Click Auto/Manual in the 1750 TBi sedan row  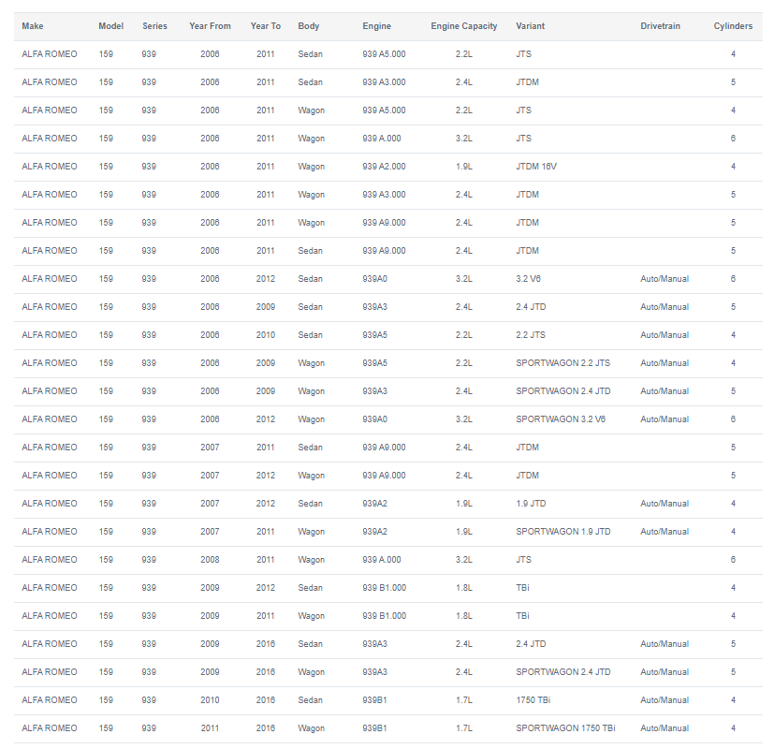click(x=664, y=700)
